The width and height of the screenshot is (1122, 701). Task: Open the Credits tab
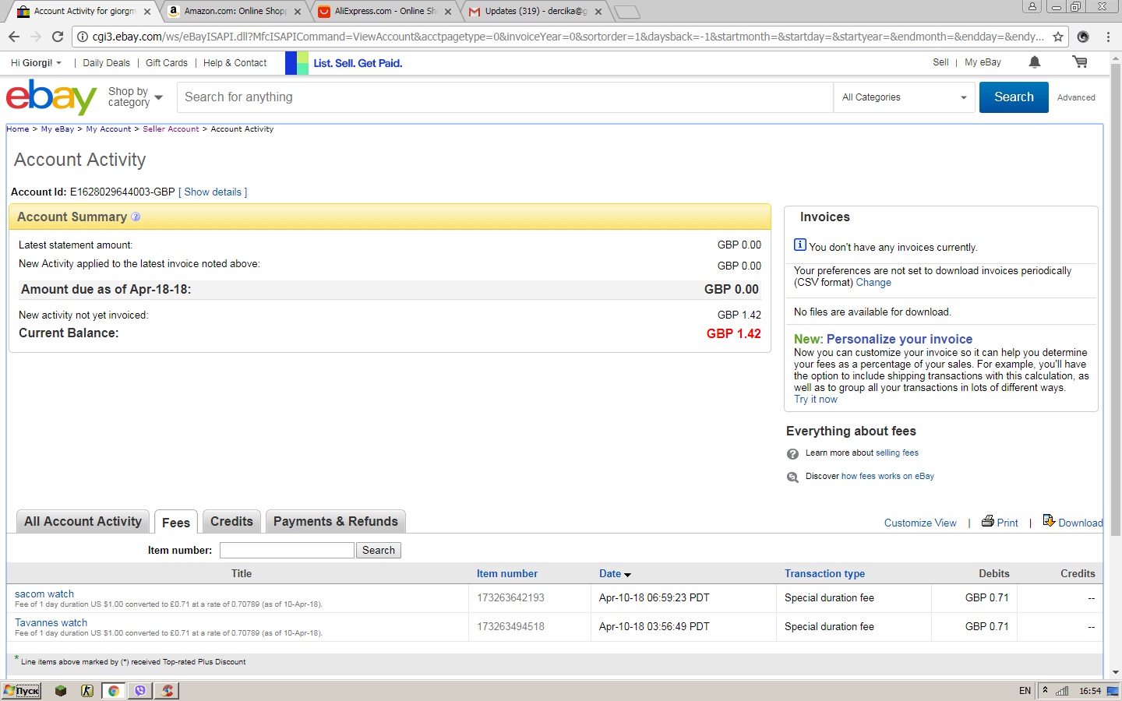click(231, 522)
